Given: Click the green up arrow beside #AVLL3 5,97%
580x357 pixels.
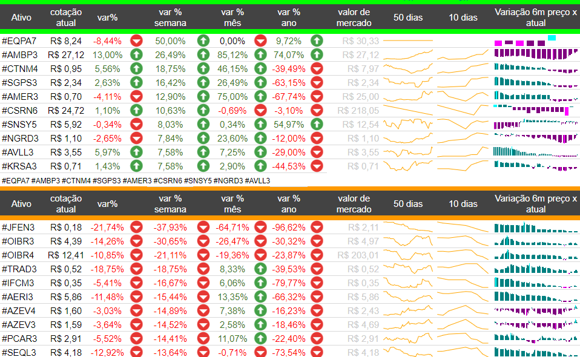Looking at the screenshot, I should coord(136,152).
